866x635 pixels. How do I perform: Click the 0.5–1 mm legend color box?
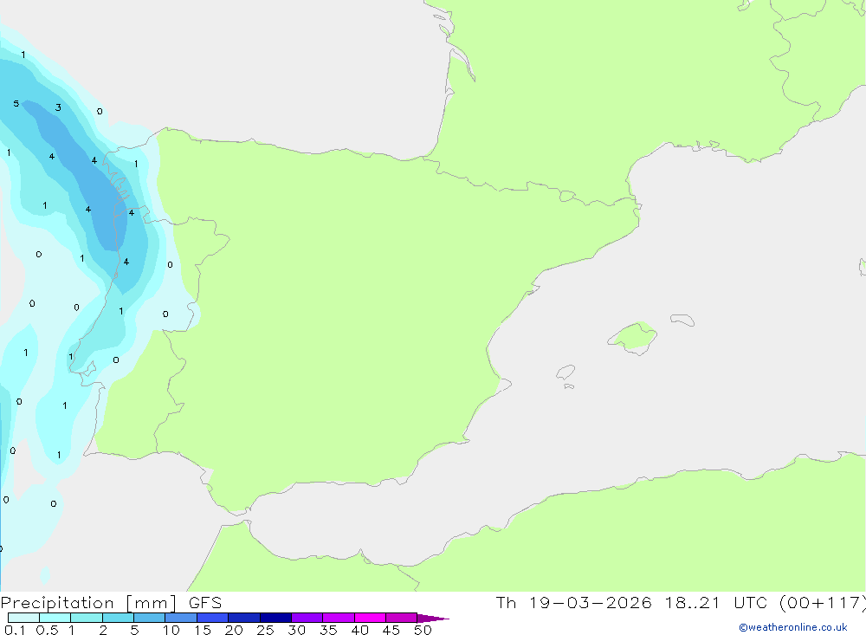click(x=55, y=618)
